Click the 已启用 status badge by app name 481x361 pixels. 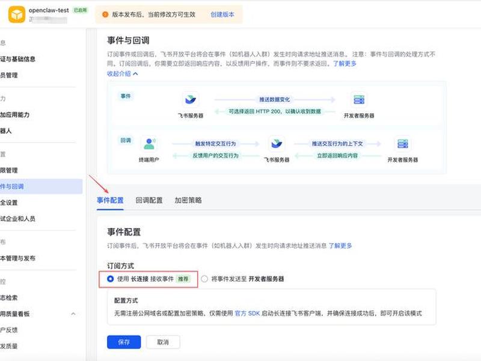pos(80,10)
